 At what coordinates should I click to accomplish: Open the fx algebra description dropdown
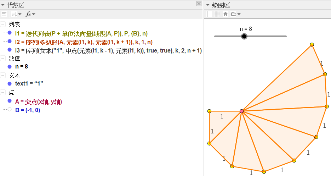tap(30, 14)
